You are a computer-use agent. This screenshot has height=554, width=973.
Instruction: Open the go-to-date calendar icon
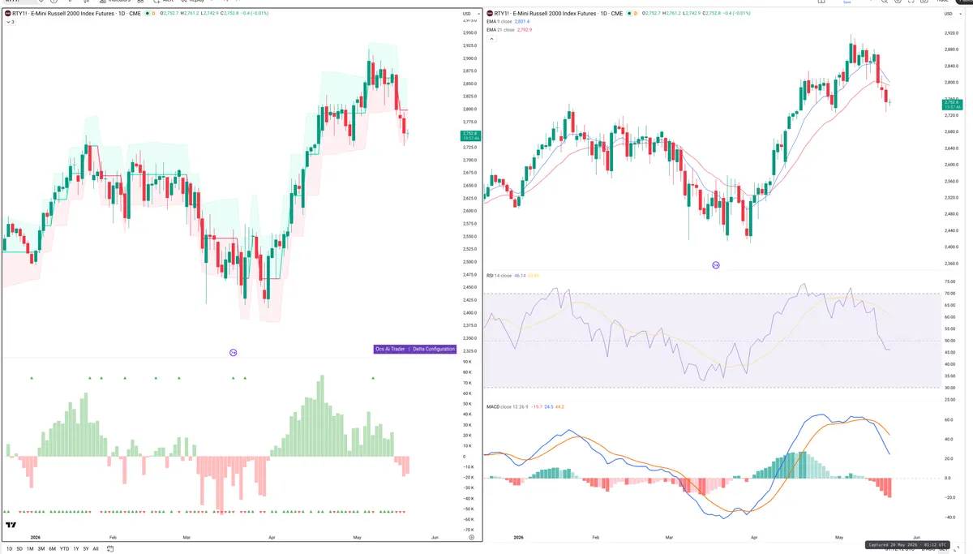point(110,549)
